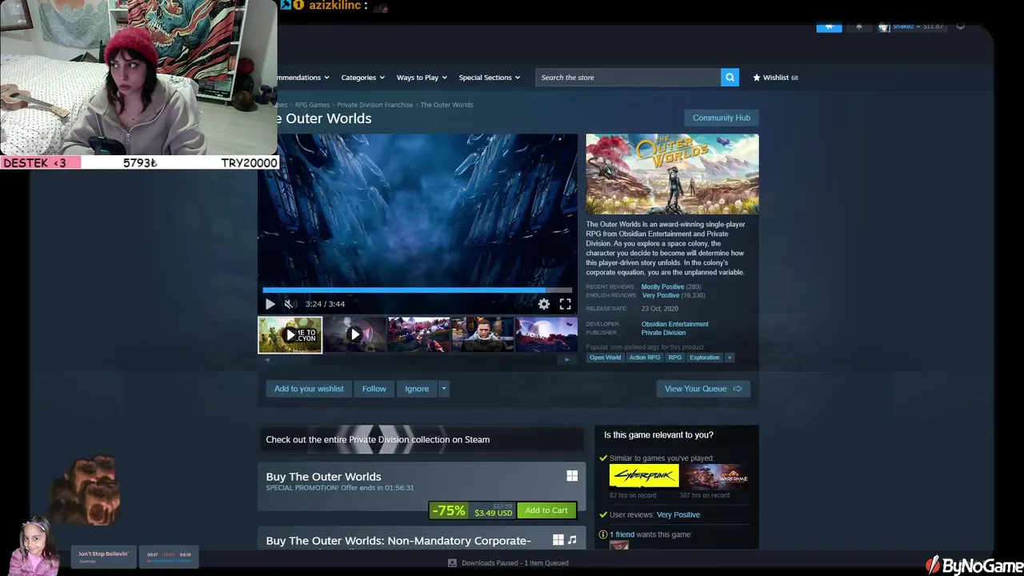Click the Open World tag
The image size is (1024, 576).
pyautogui.click(x=605, y=358)
